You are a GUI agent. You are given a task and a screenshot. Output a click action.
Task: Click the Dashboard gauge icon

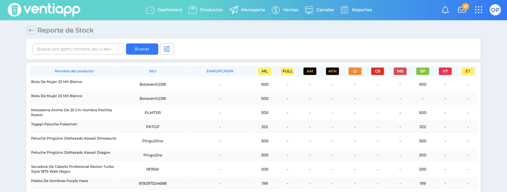click(x=150, y=10)
